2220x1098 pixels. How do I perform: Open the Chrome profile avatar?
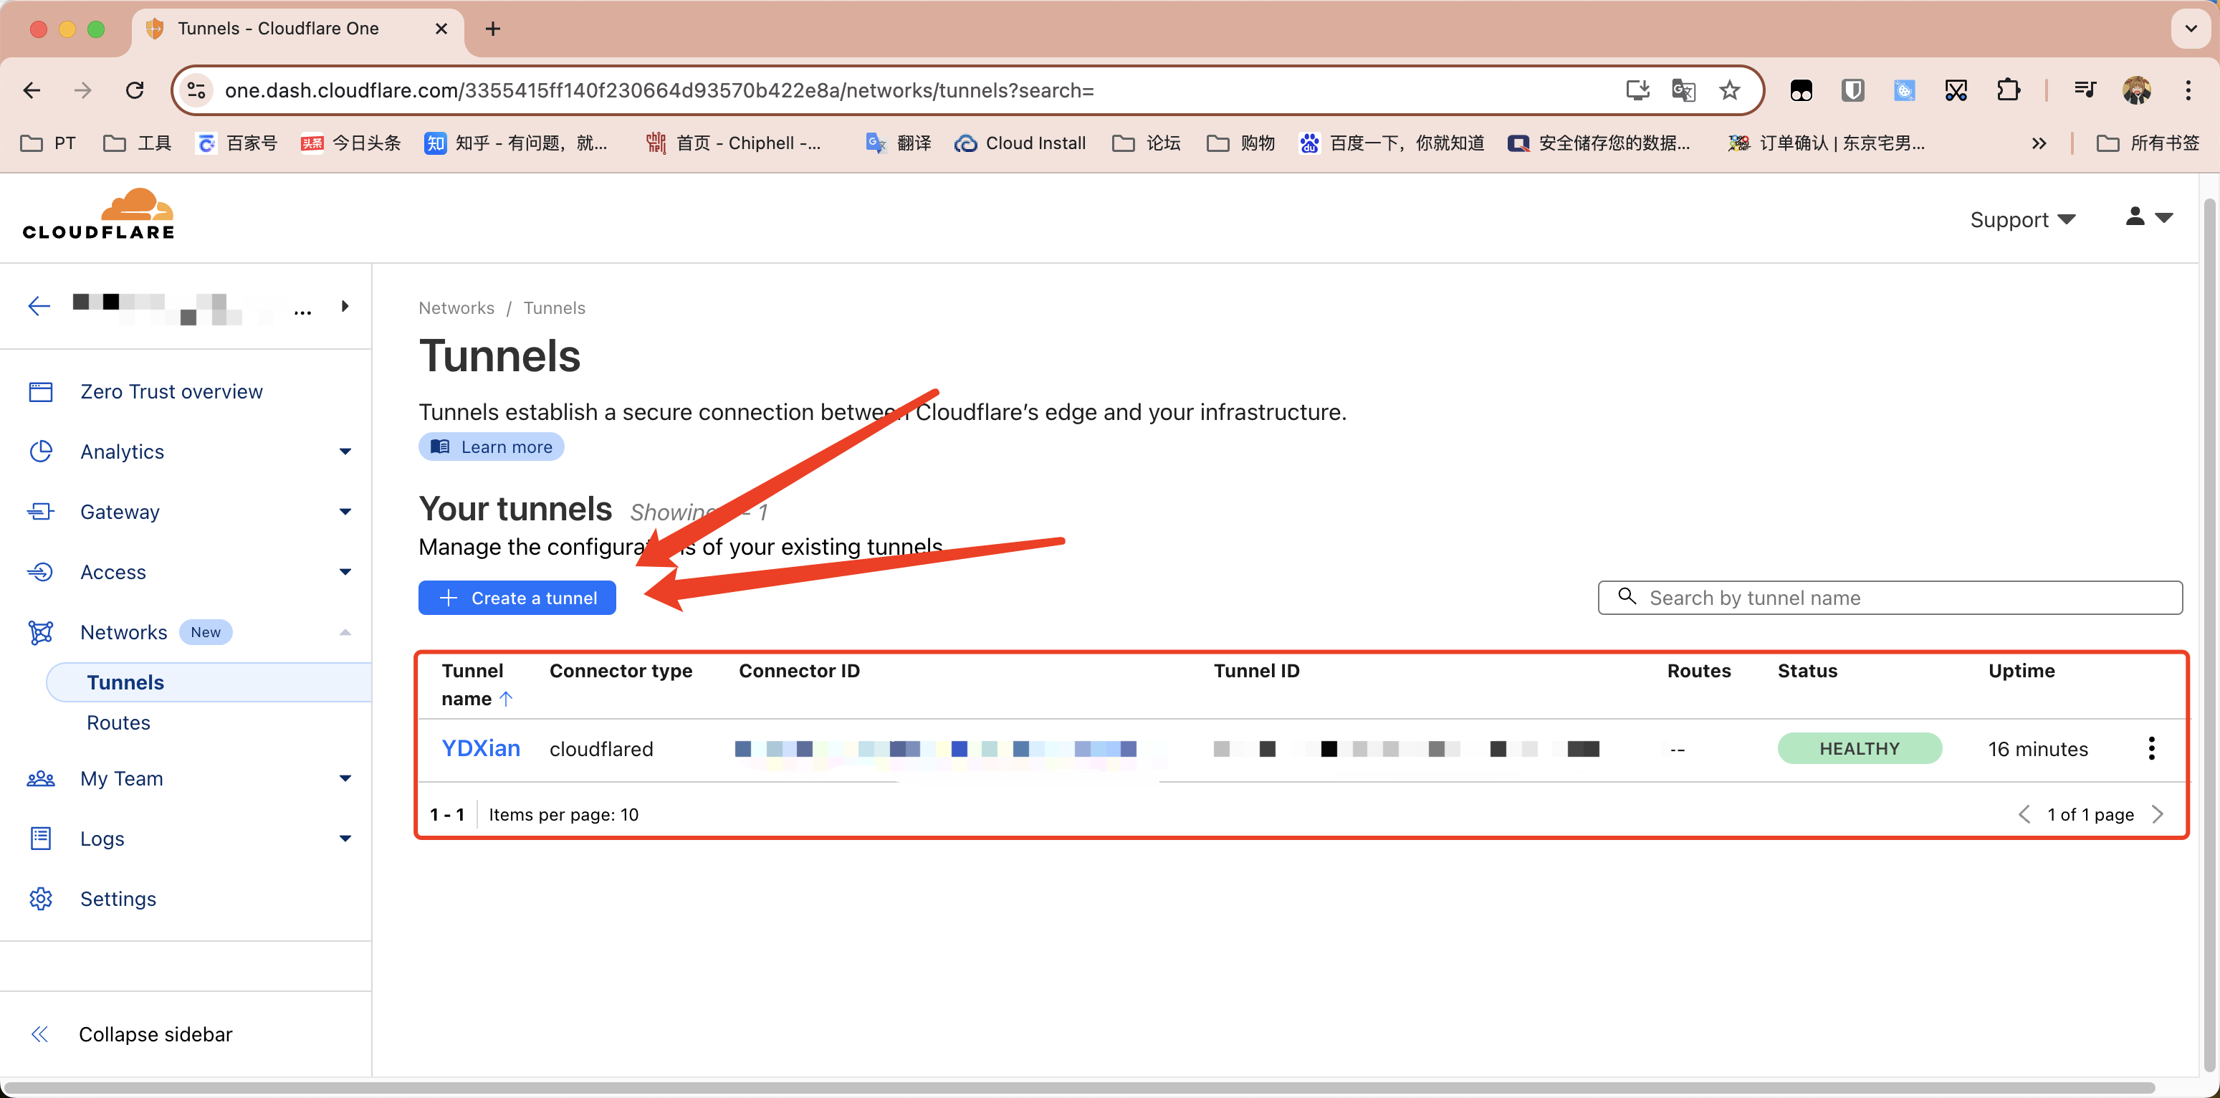[x=2136, y=90]
